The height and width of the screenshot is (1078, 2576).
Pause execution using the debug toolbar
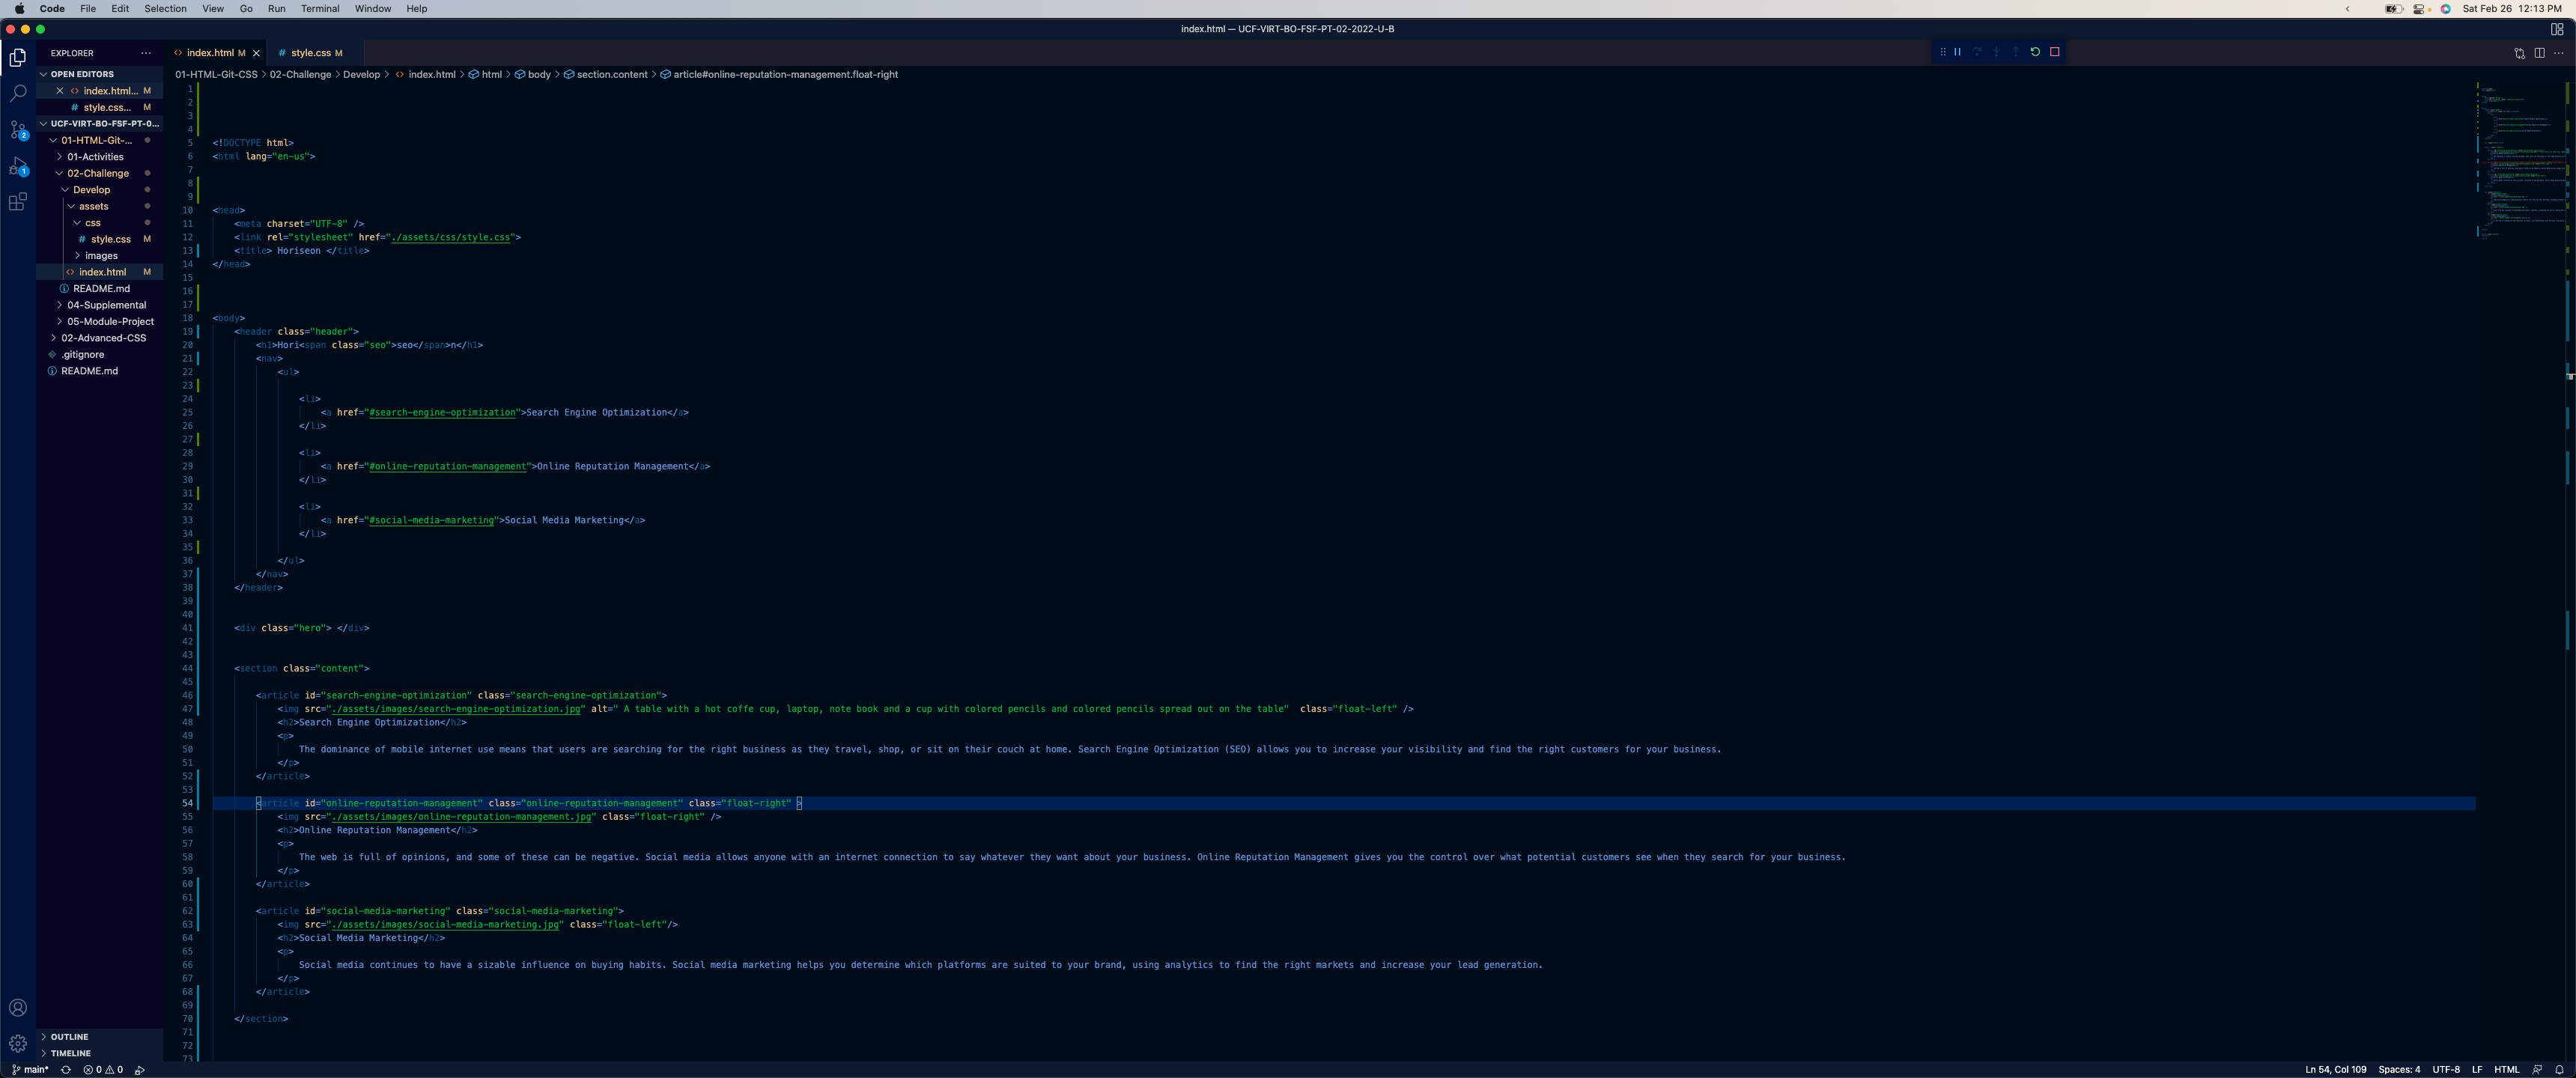pos(1957,51)
